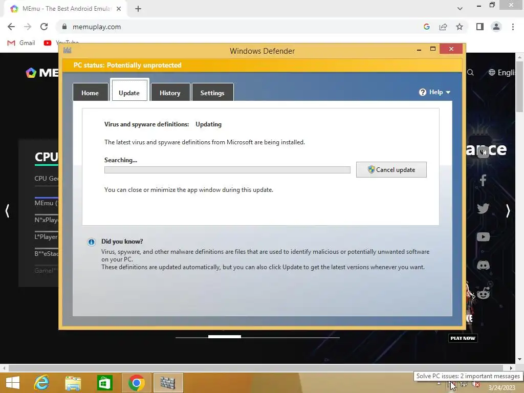
Task: Click the Did you know info icon
Action: coord(91,242)
